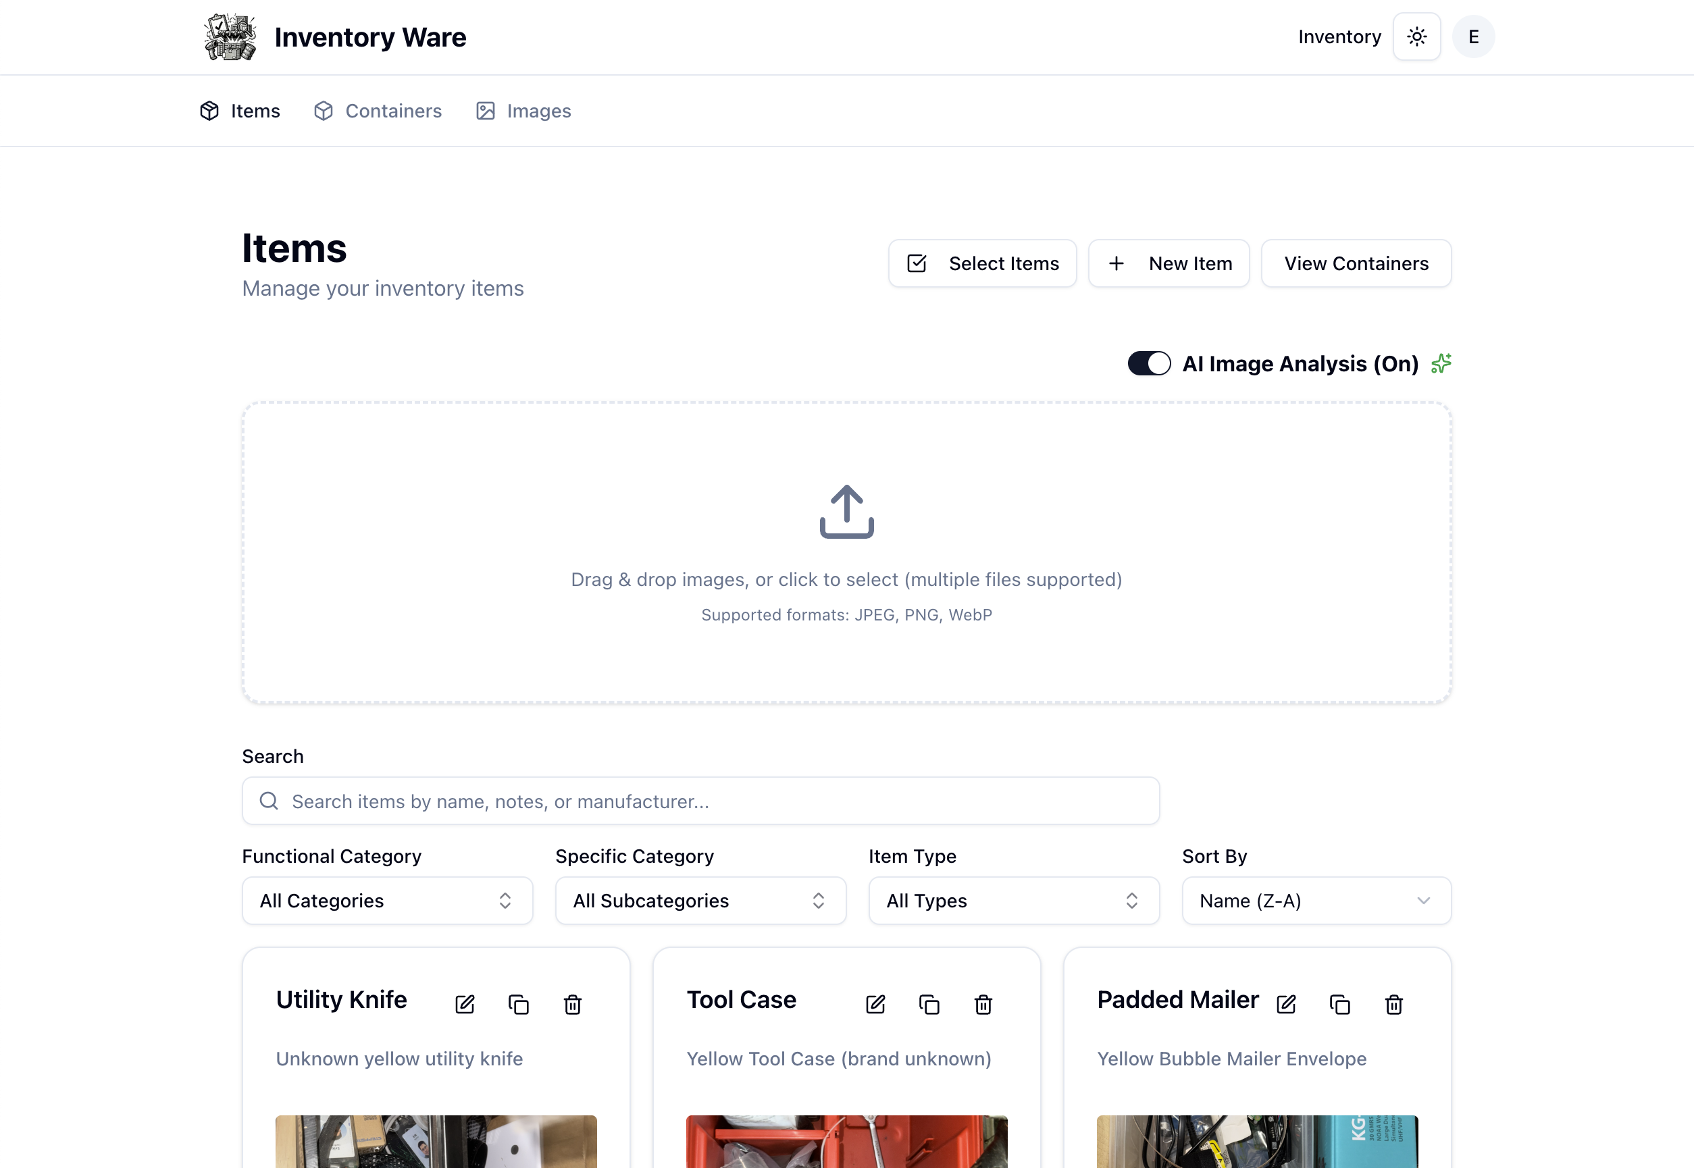Screen dimensions: 1694x1168
Task: Turn off AI Image Analysis switch
Action: click(1149, 363)
